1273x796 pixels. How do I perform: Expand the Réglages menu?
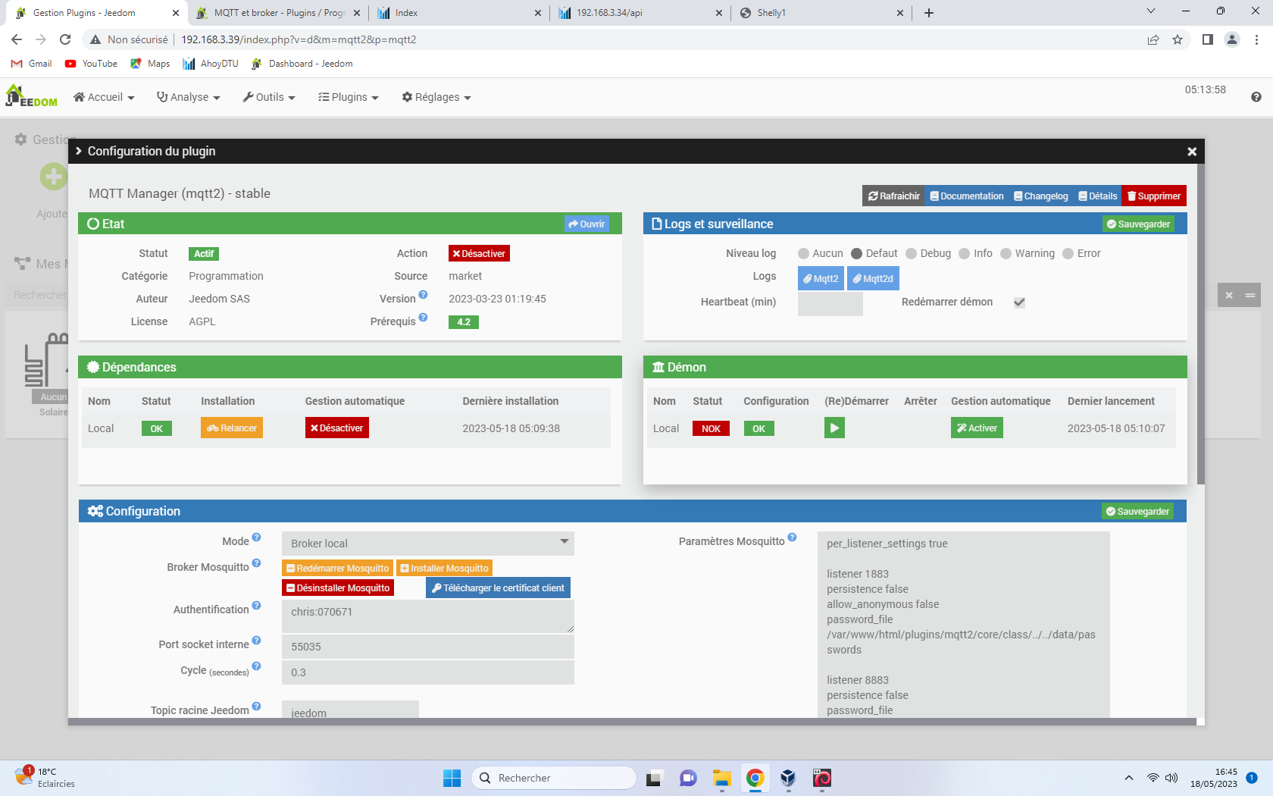click(x=436, y=97)
